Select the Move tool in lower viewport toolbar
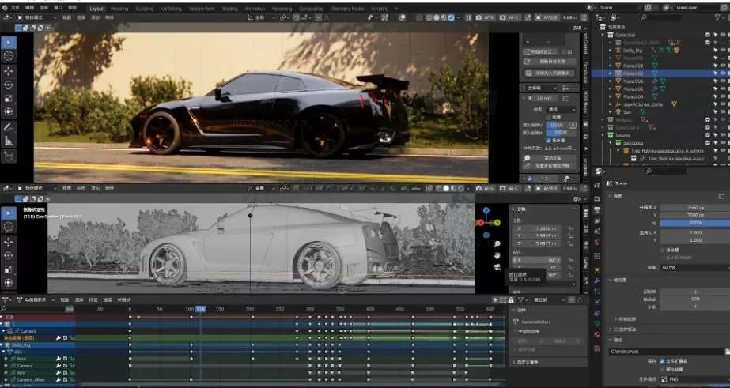Image resolution: width=730 pixels, height=388 pixels. click(9, 242)
